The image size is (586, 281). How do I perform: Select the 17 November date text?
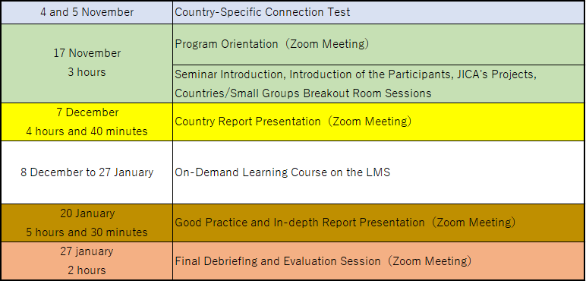87,53
